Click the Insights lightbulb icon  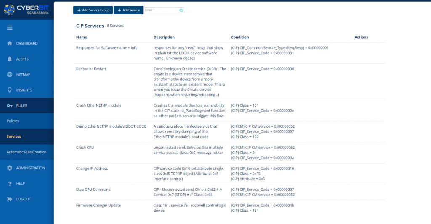point(10,90)
